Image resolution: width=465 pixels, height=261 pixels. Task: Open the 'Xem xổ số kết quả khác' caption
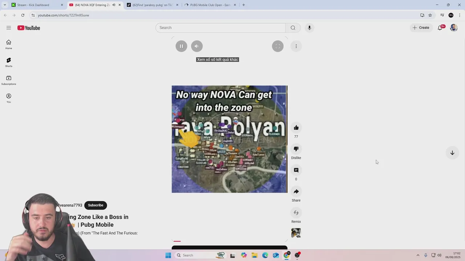pos(218,59)
